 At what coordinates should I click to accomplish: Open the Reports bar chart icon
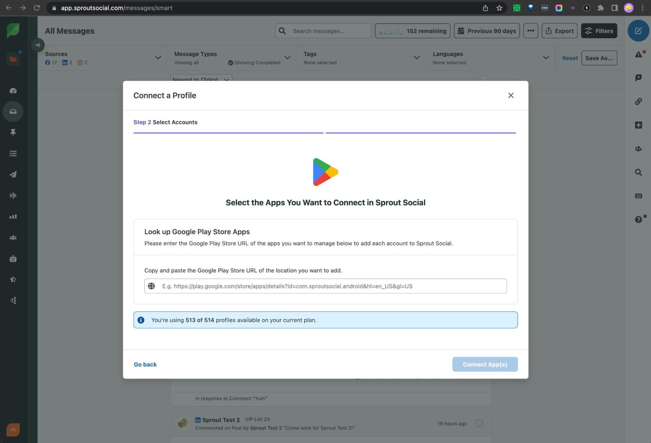click(x=13, y=216)
